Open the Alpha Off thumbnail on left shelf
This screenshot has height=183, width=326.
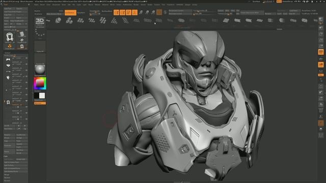40,46
